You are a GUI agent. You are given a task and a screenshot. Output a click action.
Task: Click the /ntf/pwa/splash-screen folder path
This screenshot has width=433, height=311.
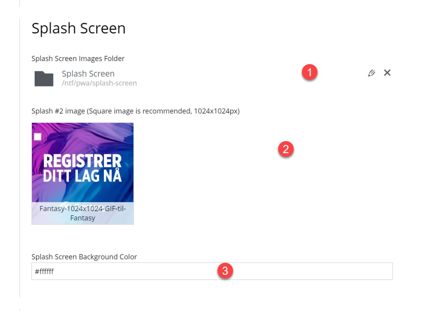[x=99, y=83]
